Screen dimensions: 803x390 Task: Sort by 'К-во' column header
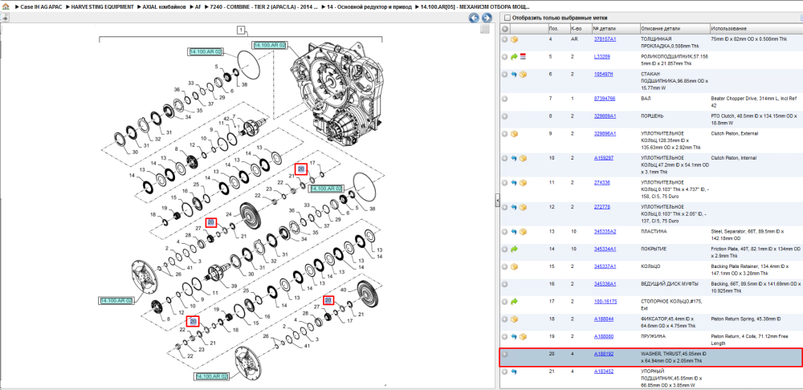pos(581,29)
